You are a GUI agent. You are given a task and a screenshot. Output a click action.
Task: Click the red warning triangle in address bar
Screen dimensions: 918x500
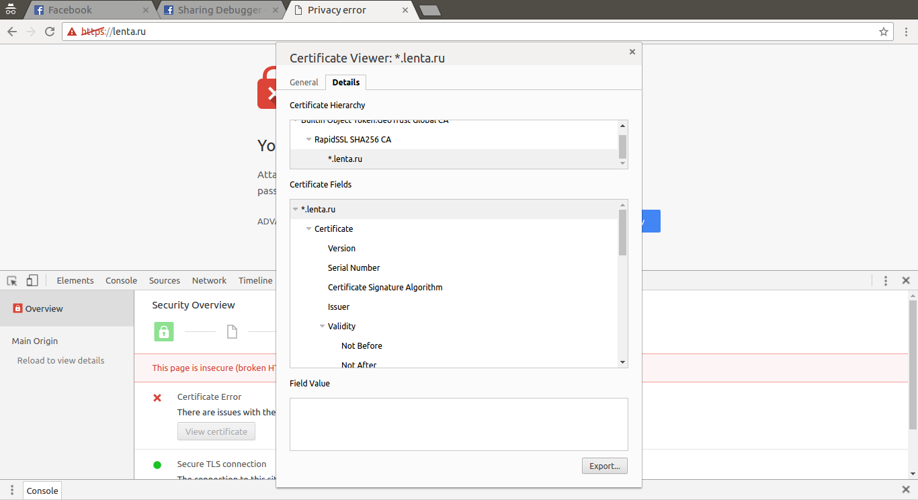[72, 32]
